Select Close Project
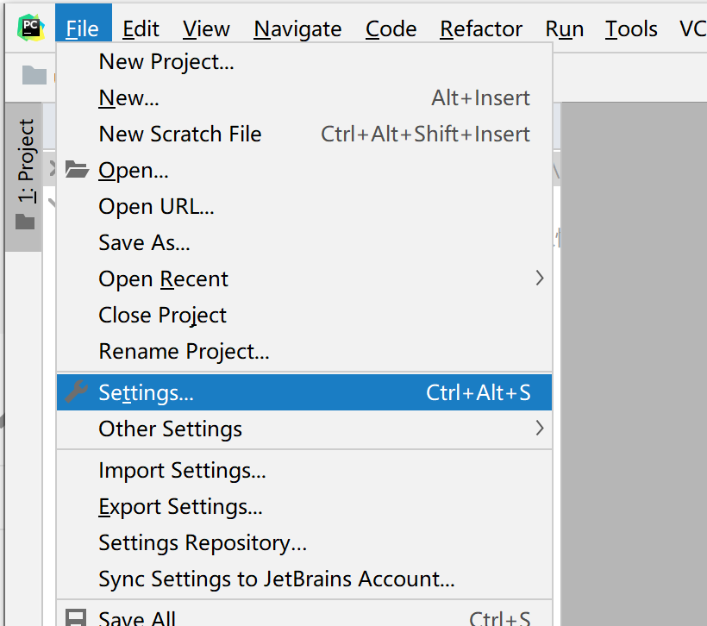 [x=162, y=315]
